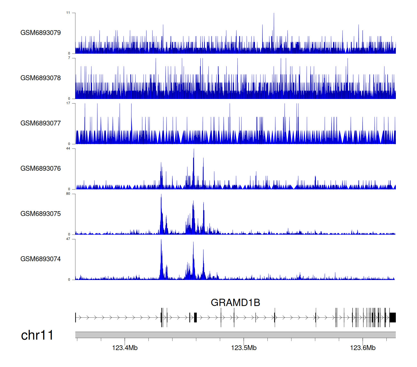Click the GSM6893077 track name
Viewport: 417px width, 367px height.
pyautogui.click(x=41, y=123)
